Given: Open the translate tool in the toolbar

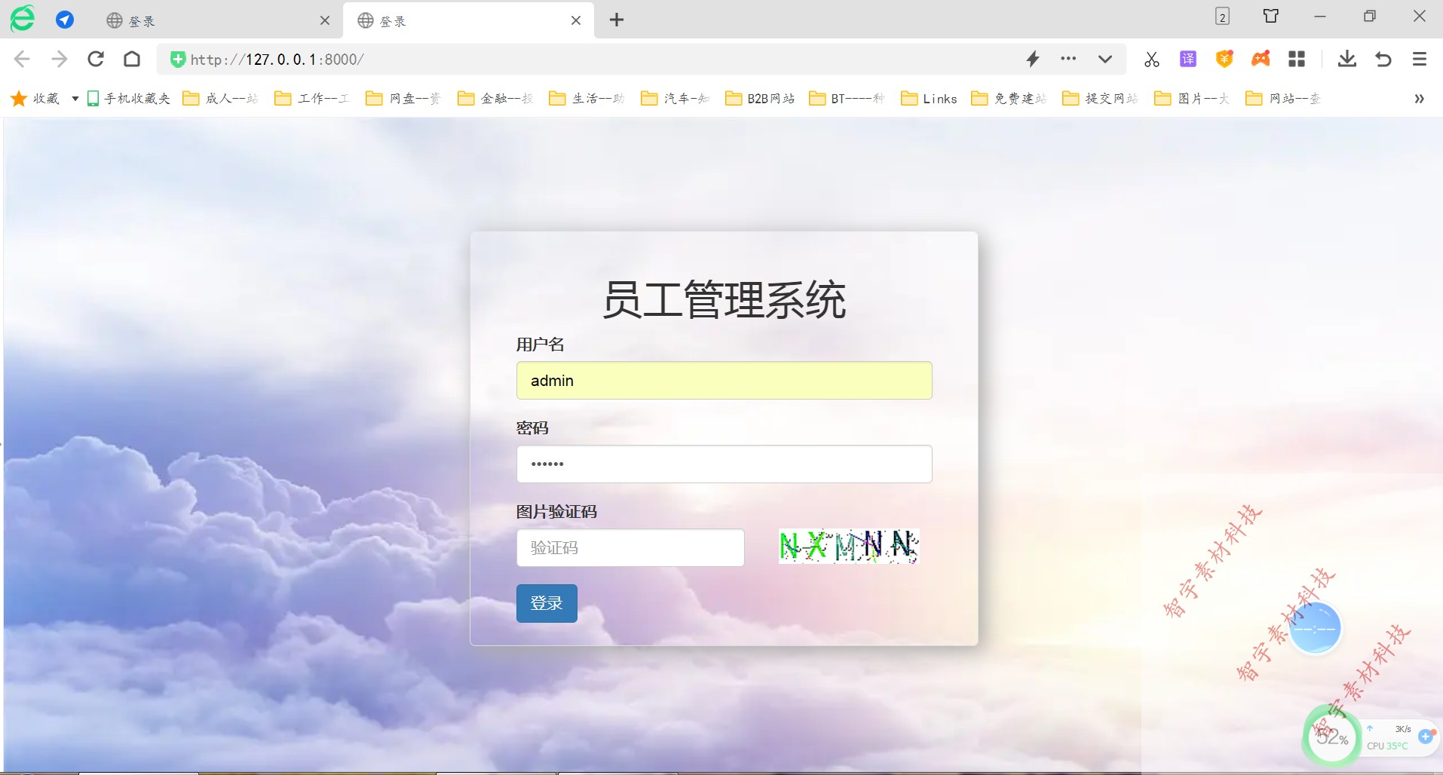Looking at the screenshot, I should point(1188,59).
